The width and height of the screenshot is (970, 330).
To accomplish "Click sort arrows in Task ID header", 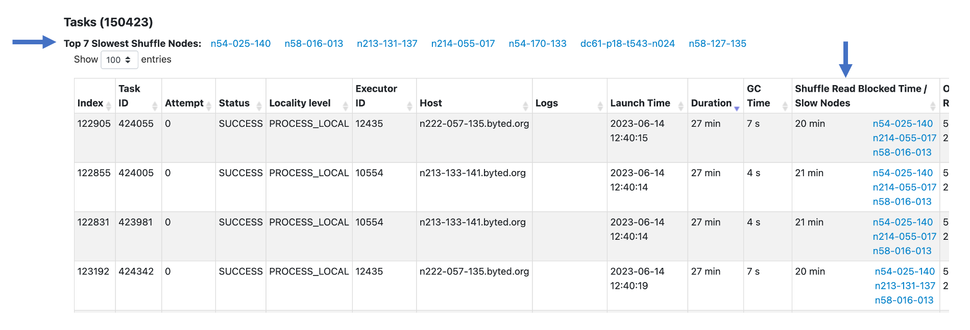I will [x=155, y=106].
